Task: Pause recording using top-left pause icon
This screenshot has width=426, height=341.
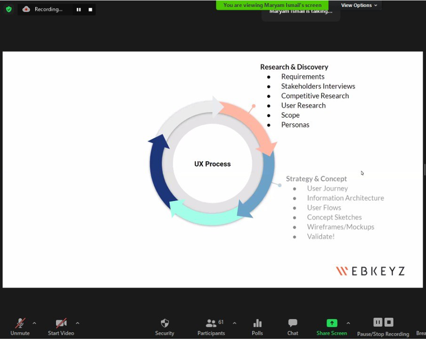Action: pyautogui.click(x=79, y=9)
